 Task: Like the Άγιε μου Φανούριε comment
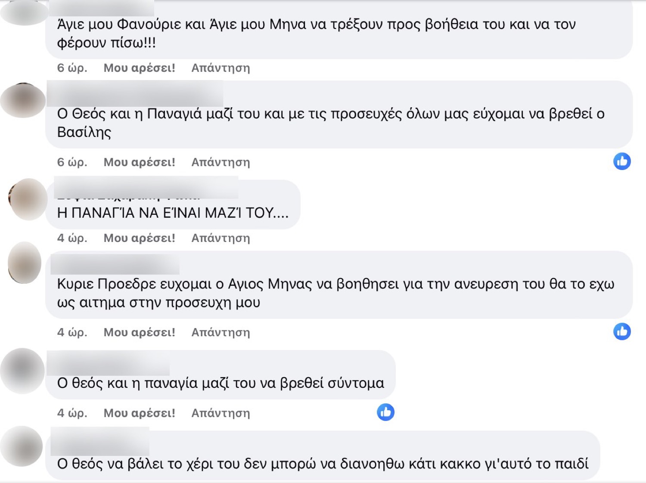point(139,68)
